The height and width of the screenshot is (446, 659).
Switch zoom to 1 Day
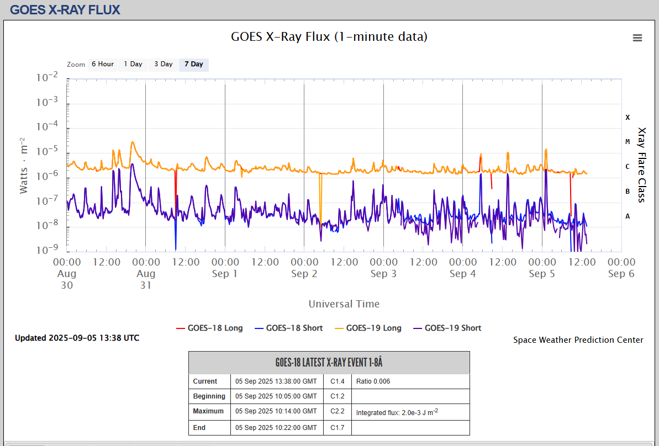pos(133,64)
